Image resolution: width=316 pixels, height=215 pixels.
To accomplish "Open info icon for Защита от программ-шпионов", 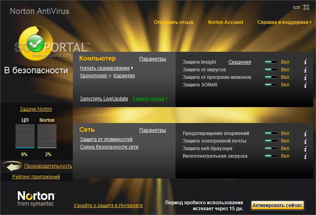I will click(x=306, y=77).
